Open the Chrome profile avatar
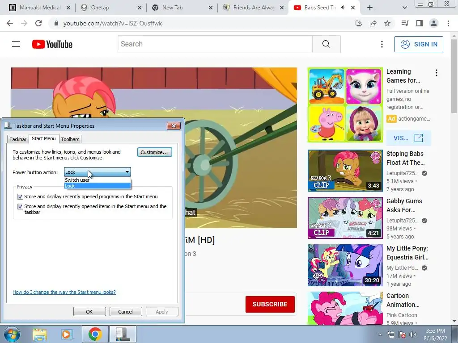458x343 pixels. pos(434,23)
